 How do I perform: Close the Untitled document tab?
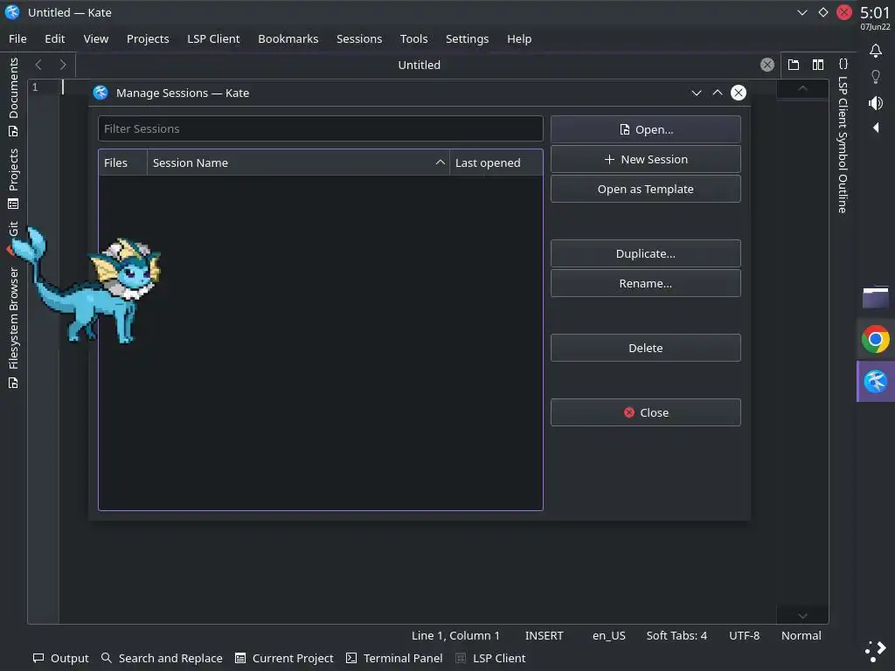[767, 65]
